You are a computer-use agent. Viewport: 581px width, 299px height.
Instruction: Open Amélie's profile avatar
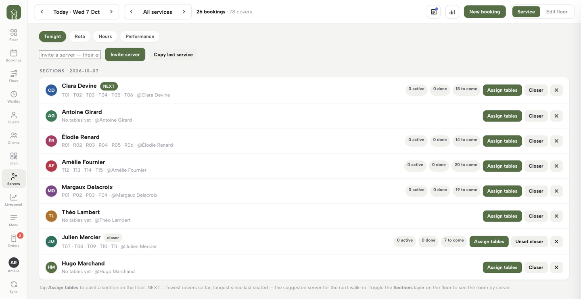click(x=14, y=263)
